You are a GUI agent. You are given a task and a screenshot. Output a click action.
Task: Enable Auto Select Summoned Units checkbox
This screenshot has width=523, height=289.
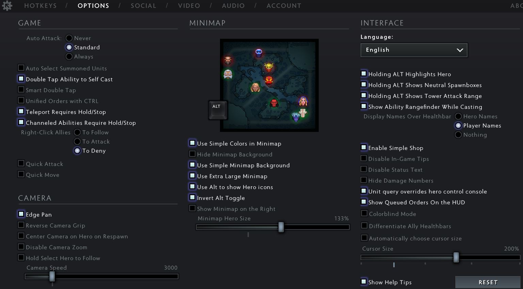pyautogui.click(x=21, y=68)
